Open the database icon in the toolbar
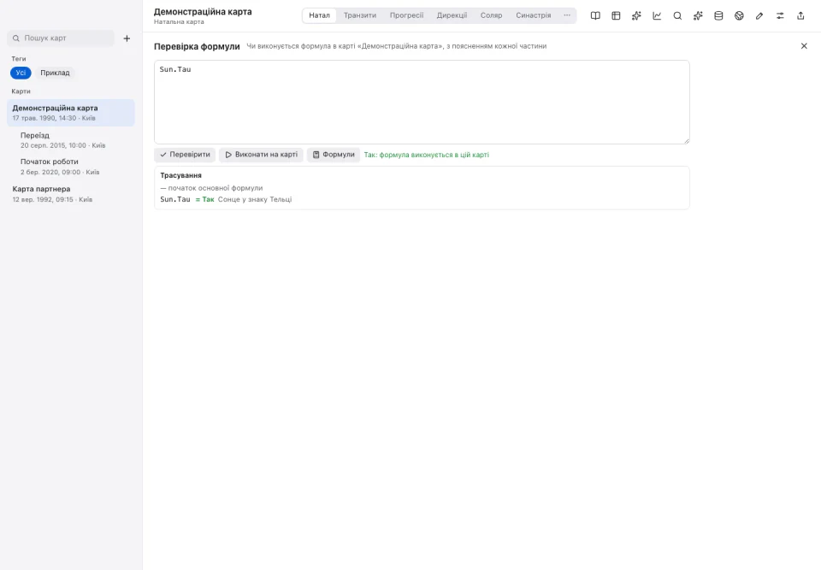Screen dimensions: 821x570 point(718,15)
